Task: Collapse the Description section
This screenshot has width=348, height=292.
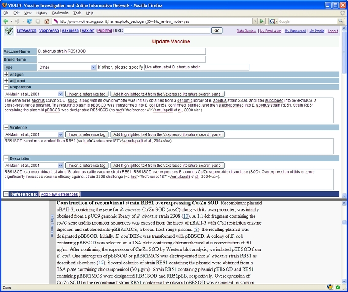Action: (6, 158)
